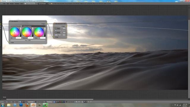Open the green-highlighted taskbar application
Screen dimensions: 190x107
coord(45,105)
